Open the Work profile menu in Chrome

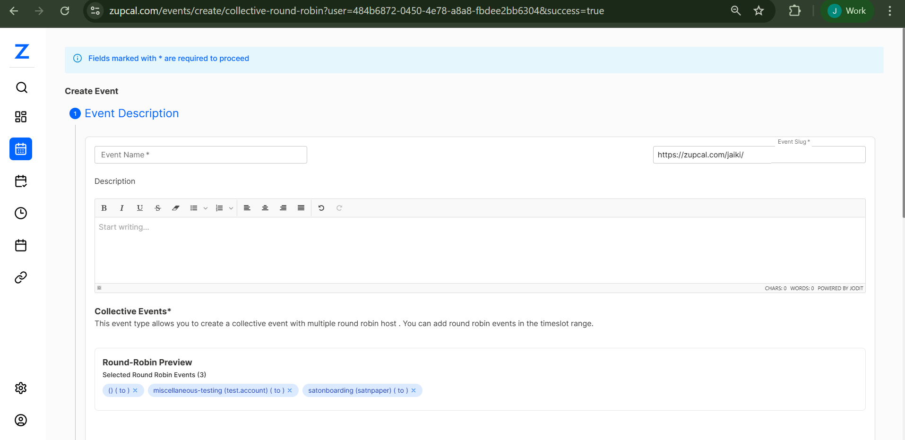point(847,11)
